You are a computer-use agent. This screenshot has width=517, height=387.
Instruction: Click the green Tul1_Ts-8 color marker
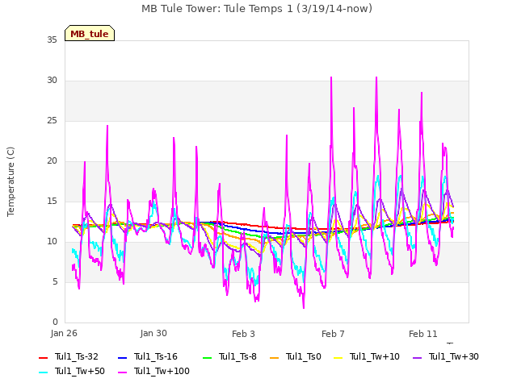[x=207, y=358]
